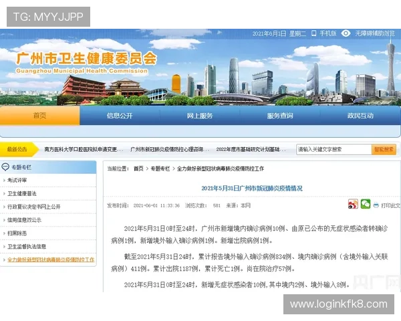The height and width of the screenshot is (321, 401).
Task: Open highlighted 全力做好新型冠状病毒肺炎疫情防控工作 sidebar item
Action: (51, 259)
